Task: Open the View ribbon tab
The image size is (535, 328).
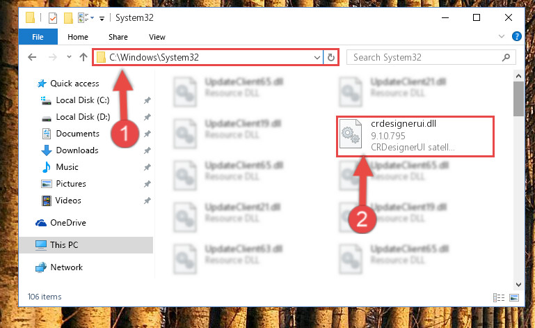Action: [x=157, y=37]
